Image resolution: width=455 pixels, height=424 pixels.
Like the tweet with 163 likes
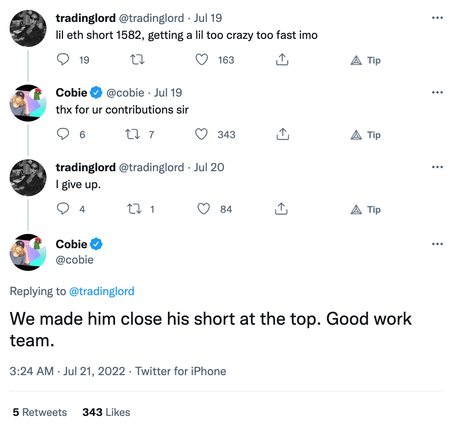(x=202, y=60)
